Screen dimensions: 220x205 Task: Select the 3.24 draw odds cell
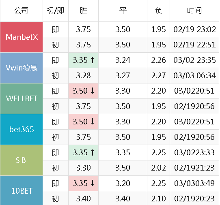(x=123, y=60)
